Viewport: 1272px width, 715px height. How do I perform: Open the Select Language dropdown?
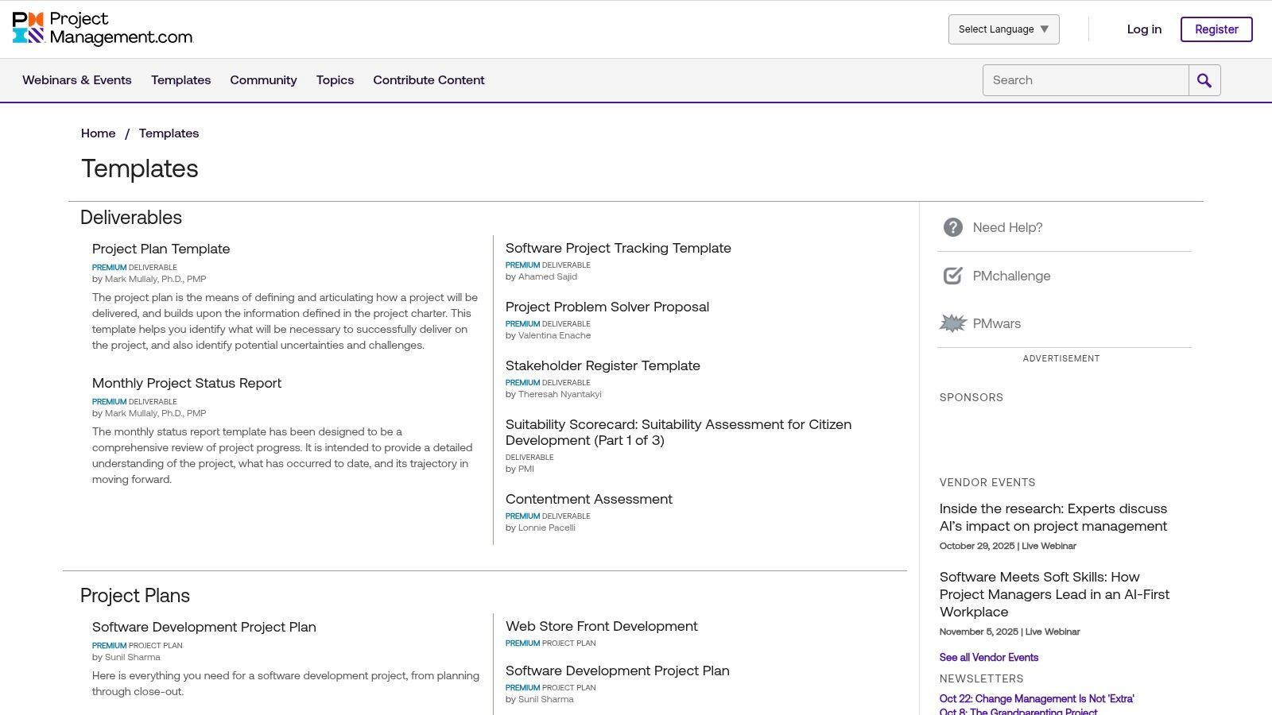pyautogui.click(x=1002, y=29)
